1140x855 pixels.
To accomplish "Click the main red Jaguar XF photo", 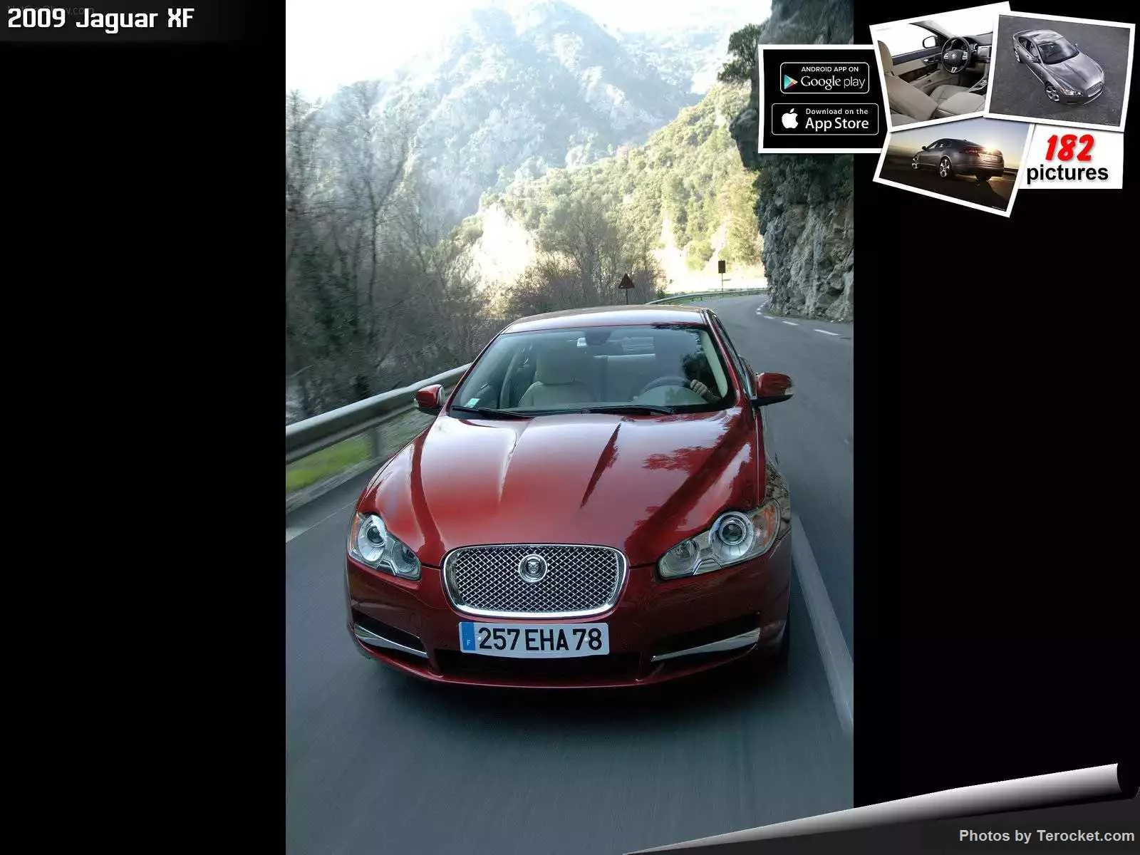I will (x=569, y=427).
